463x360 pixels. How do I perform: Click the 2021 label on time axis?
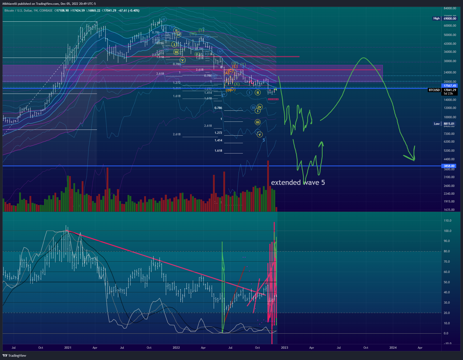68,348
